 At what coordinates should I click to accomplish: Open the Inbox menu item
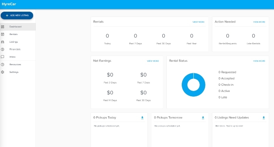pos(18,57)
